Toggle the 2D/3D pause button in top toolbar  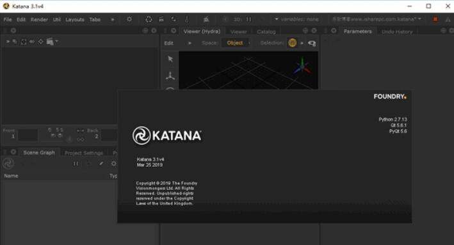pyautogui.click(x=248, y=19)
